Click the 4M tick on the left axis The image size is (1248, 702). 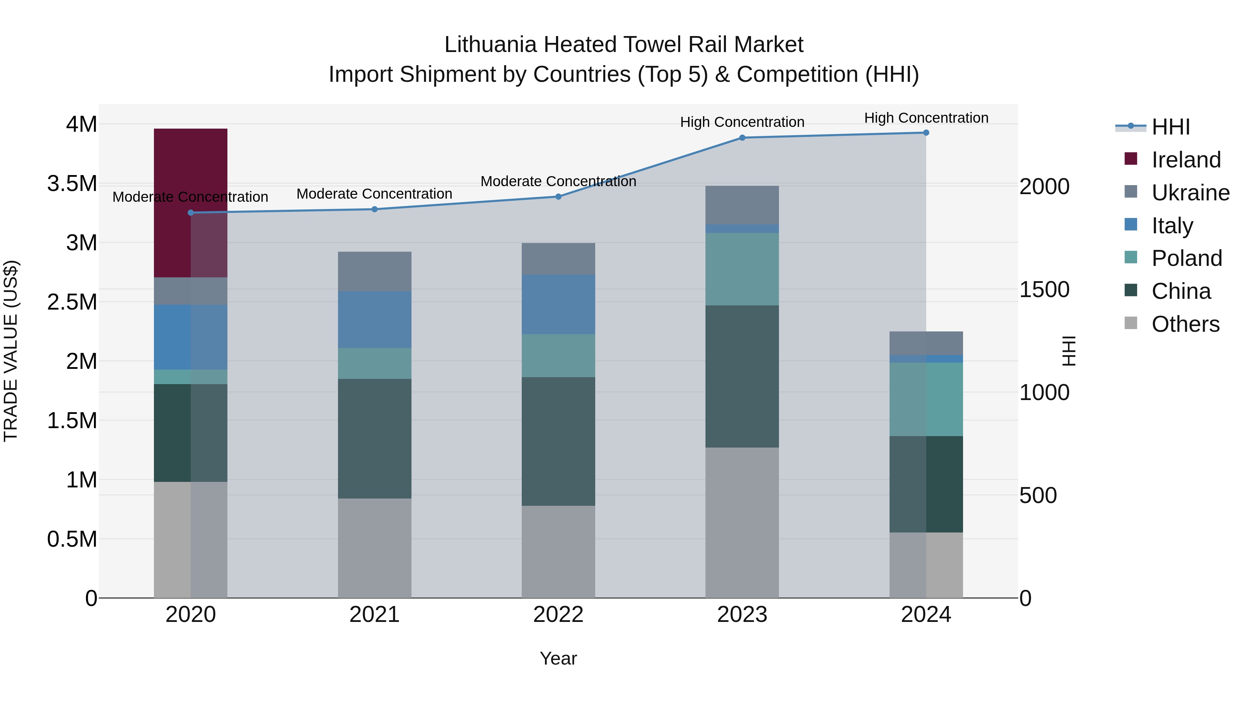coord(81,124)
